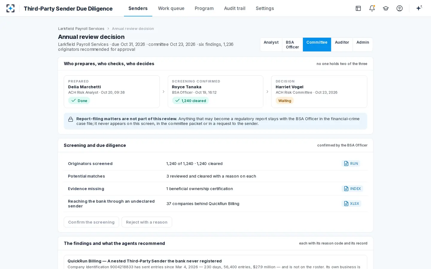Screen dimensions: 431x269
Task: Click the 'Who prepares, who checks, who decides' heading
Action: coord(109,64)
